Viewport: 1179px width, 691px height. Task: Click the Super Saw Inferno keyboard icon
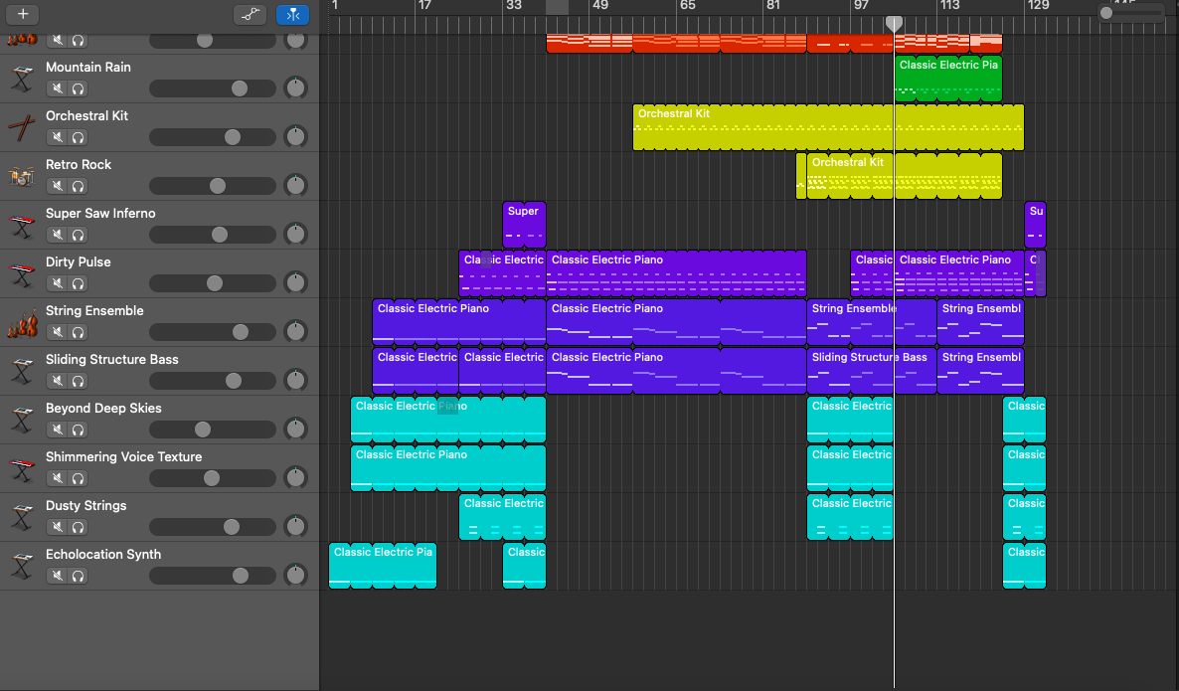[22, 225]
